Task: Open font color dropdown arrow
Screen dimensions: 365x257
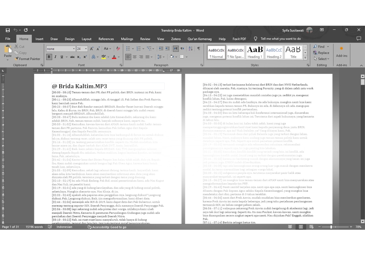Action: tap(119, 57)
